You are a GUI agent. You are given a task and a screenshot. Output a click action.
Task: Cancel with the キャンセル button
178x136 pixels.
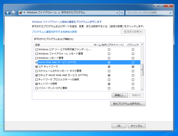point(137,126)
